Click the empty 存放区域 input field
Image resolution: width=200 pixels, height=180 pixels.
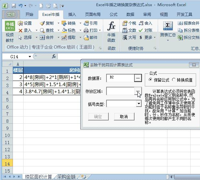[x=120, y=91]
